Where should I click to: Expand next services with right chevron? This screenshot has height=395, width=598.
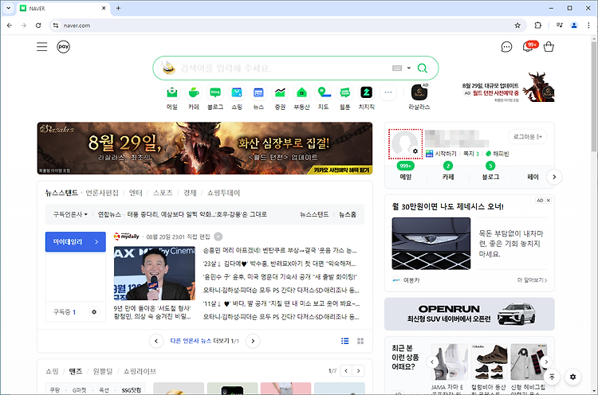pyautogui.click(x=554, y=177)
